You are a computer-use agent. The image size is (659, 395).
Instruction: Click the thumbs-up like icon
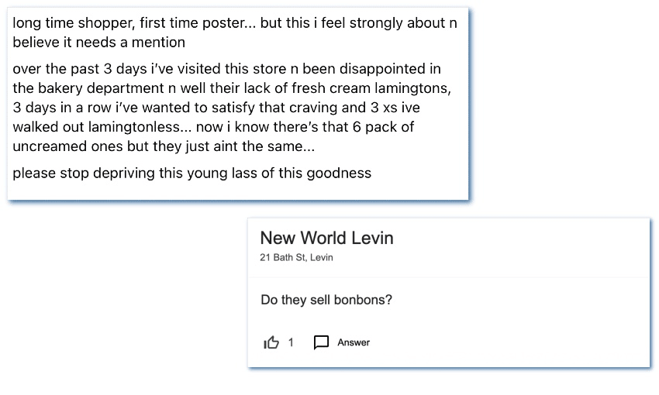coord(271,342)
